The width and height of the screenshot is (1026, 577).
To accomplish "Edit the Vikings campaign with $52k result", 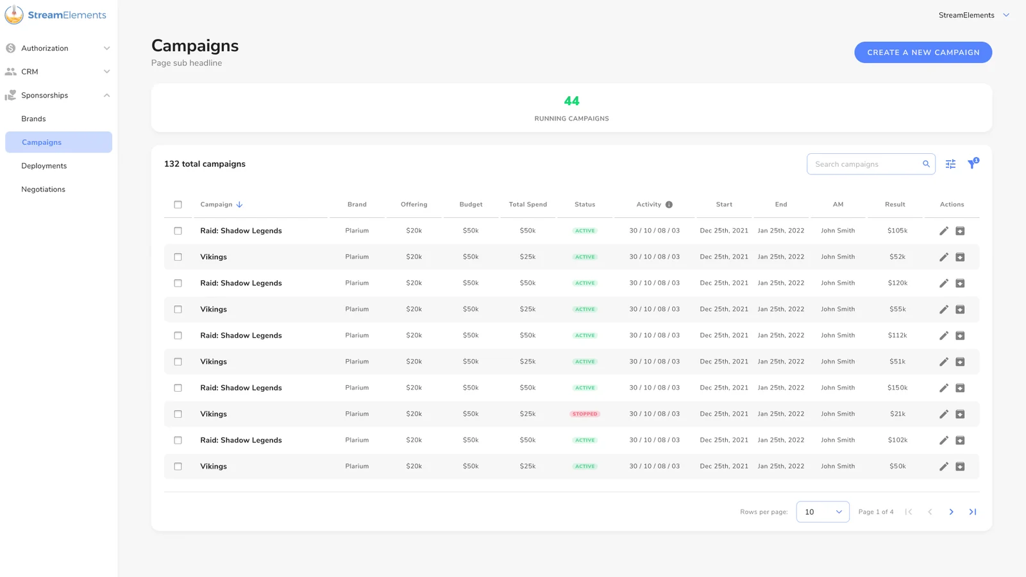I will coord(943,257).
